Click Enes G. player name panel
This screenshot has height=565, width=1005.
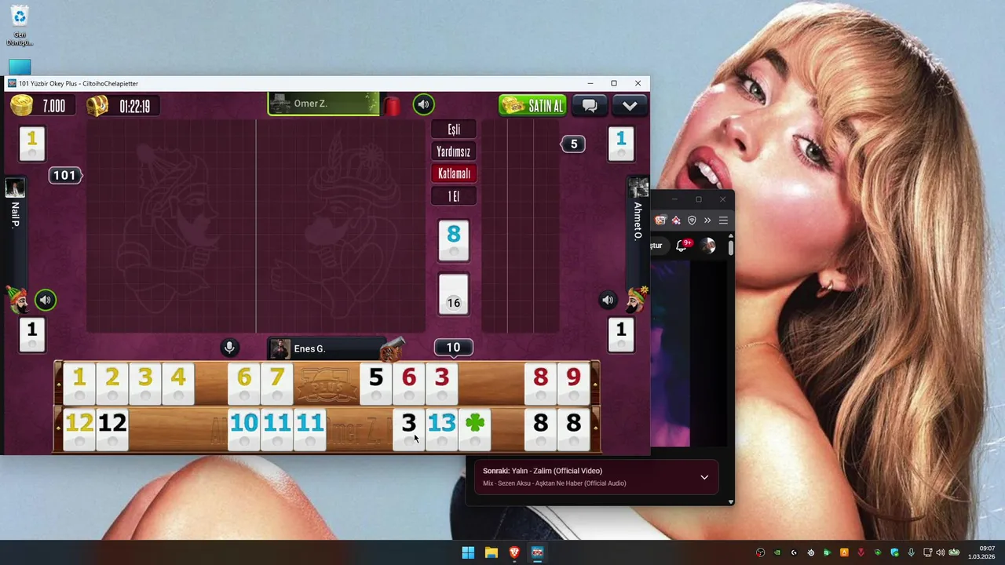point(327,348)
